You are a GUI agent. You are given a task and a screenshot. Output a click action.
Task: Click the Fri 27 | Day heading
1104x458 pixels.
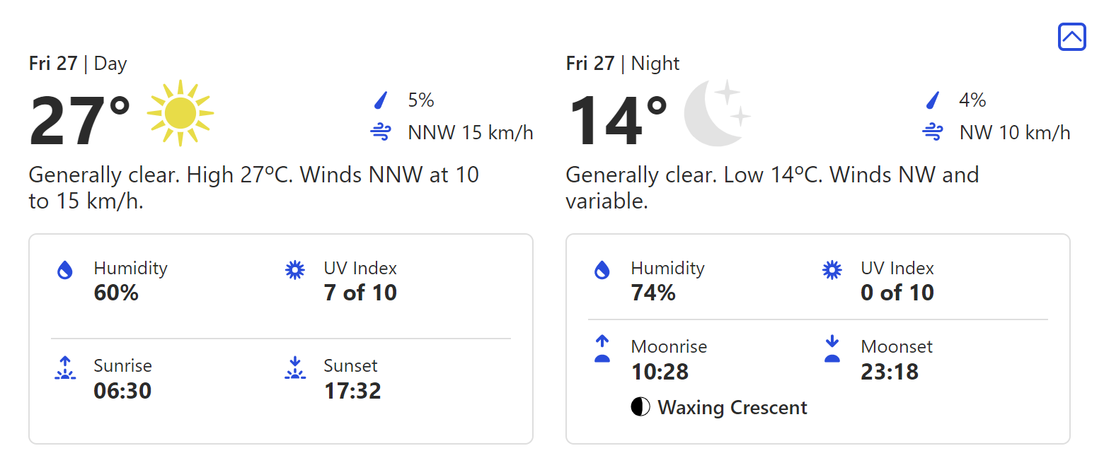tap(78, 64)
